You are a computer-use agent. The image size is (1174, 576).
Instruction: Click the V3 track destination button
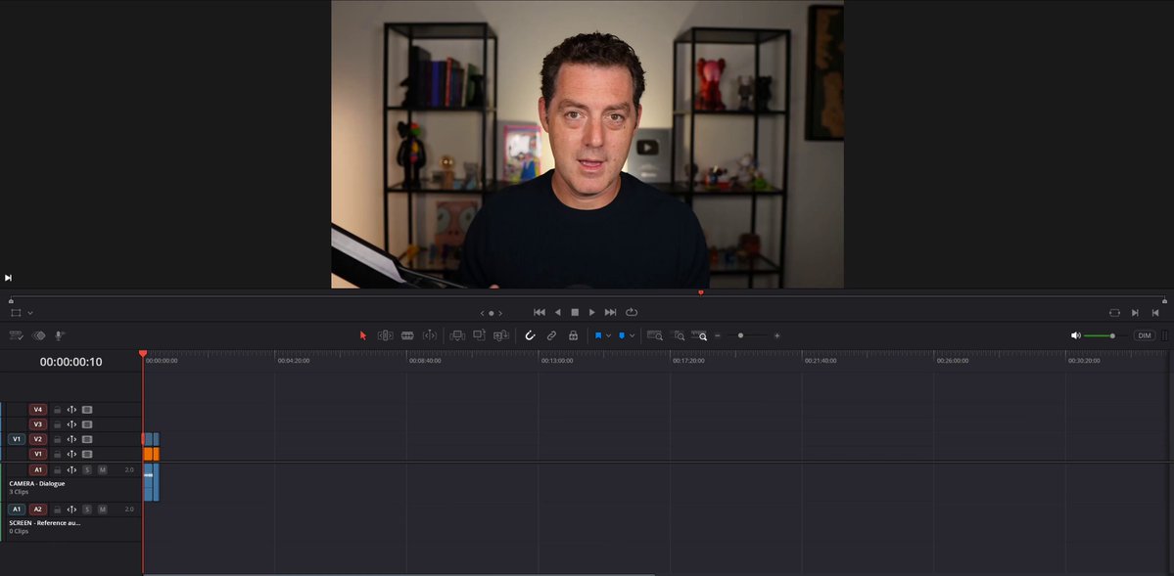click(x=37, y=424)
